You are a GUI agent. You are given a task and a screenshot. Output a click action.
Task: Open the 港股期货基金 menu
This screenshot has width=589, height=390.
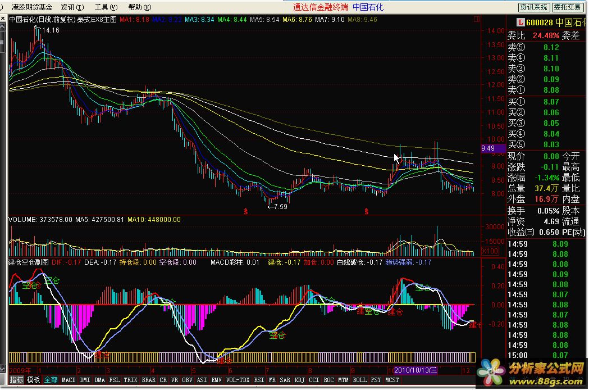coord(32,7)
